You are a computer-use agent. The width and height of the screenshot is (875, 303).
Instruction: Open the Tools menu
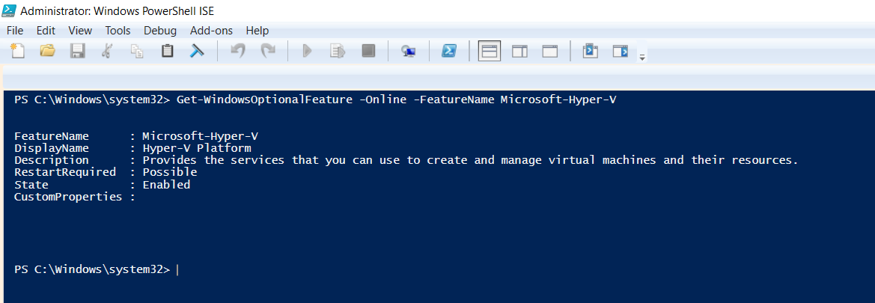click(x=118, y=31)
